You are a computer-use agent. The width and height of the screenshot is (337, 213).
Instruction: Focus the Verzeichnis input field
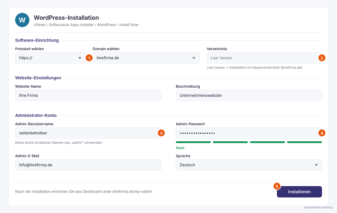264,58
